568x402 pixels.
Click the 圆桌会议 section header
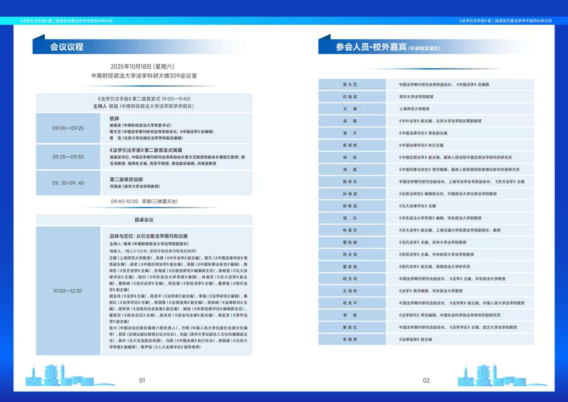[144, 220]
